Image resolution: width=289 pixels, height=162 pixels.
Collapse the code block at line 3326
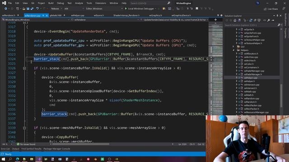pos(24,68)
